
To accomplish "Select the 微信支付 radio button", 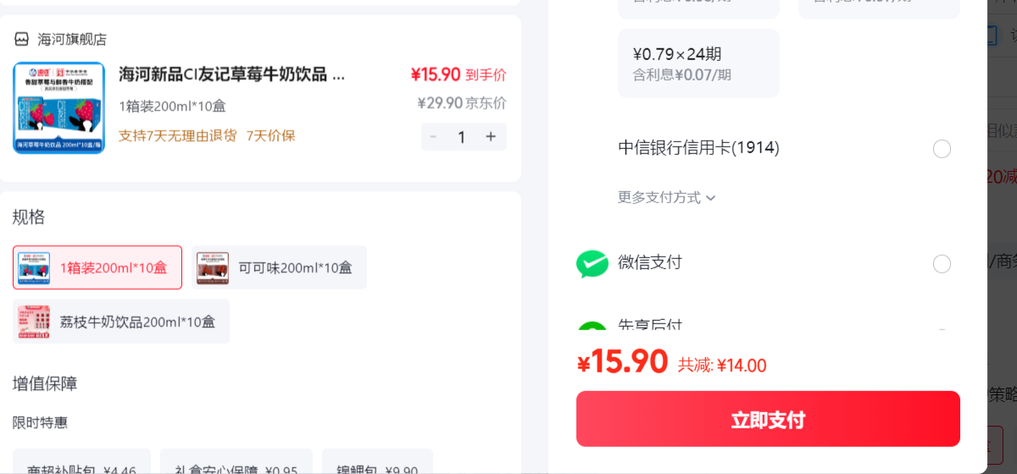I will point(942,264).
